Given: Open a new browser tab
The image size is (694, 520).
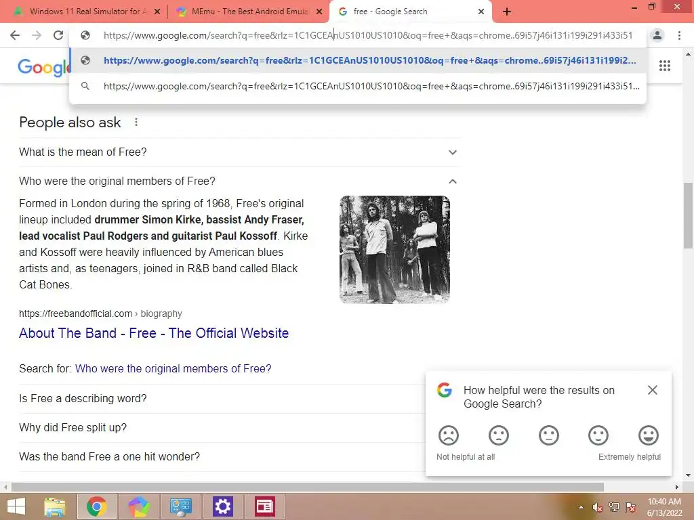Looking at the screenshot, I should pyautogui.click(x=507, y=12).
